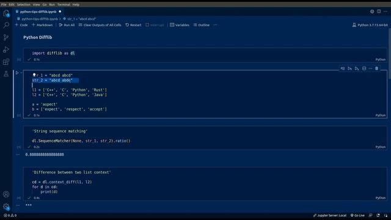
Task: Change language of import difflib cell via Python label
Action: coord(380,60)
